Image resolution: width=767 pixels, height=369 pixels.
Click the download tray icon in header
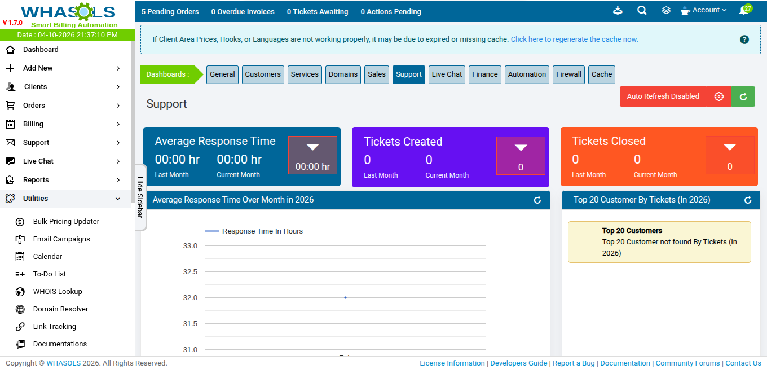point(618,10)
